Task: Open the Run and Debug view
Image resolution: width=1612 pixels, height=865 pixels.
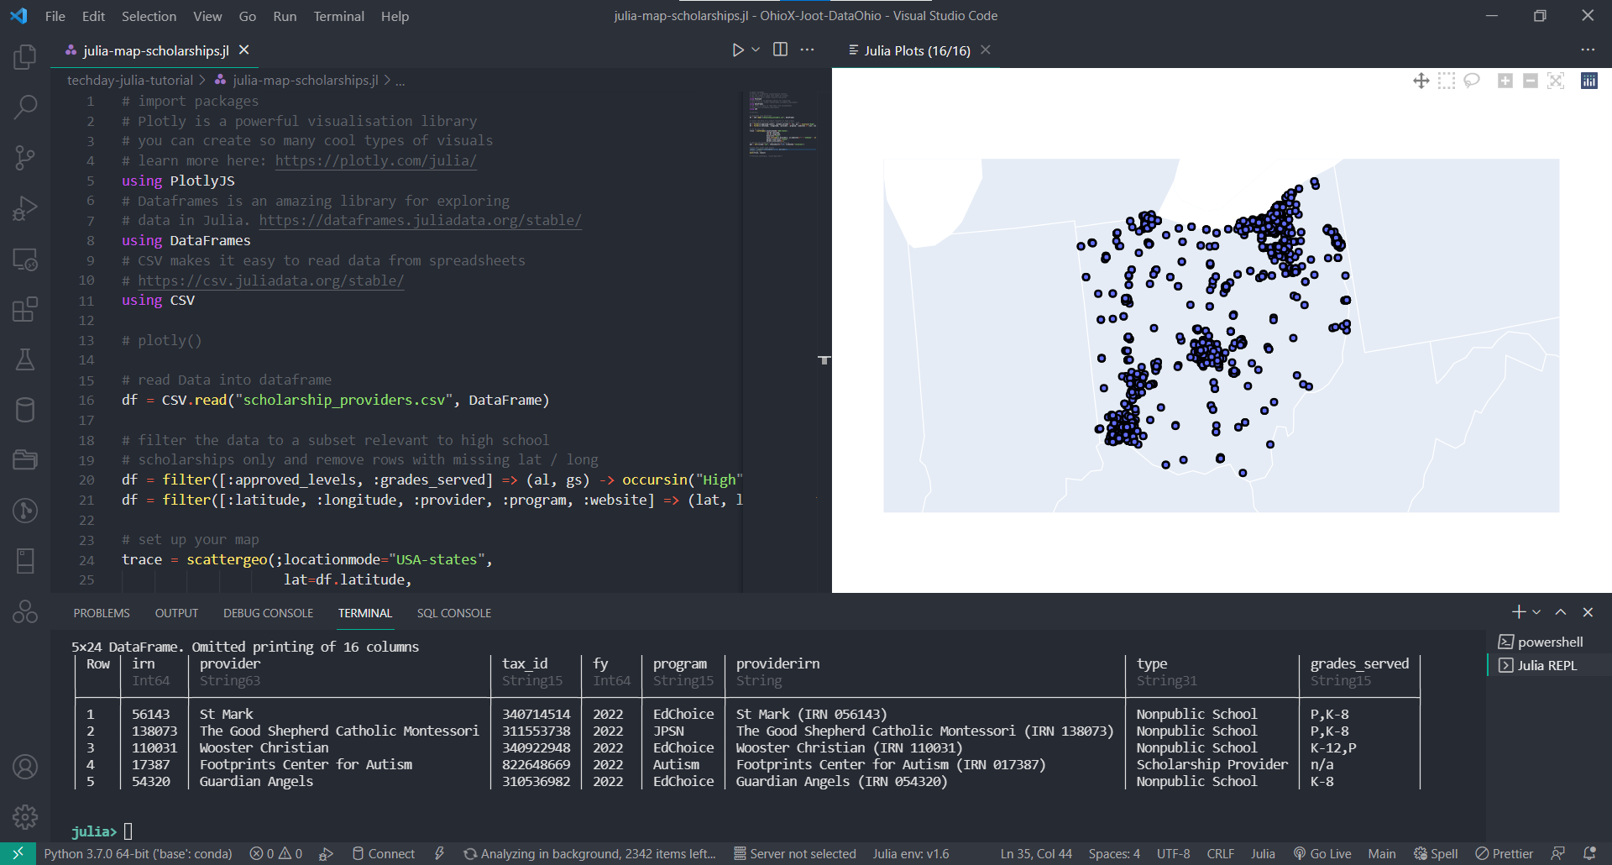Action: click(x=25, y=207)
